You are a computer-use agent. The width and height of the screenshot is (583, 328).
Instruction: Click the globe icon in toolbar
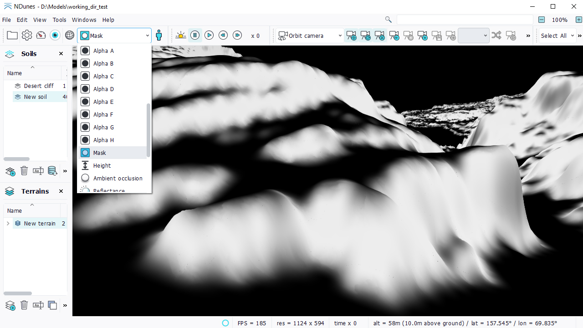tap(69, 36)
